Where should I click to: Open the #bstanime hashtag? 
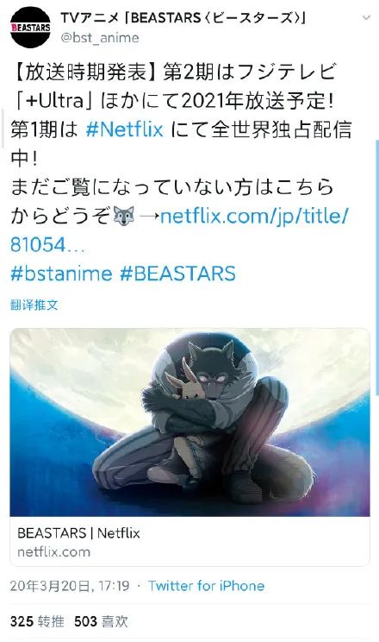click(61, 274)
